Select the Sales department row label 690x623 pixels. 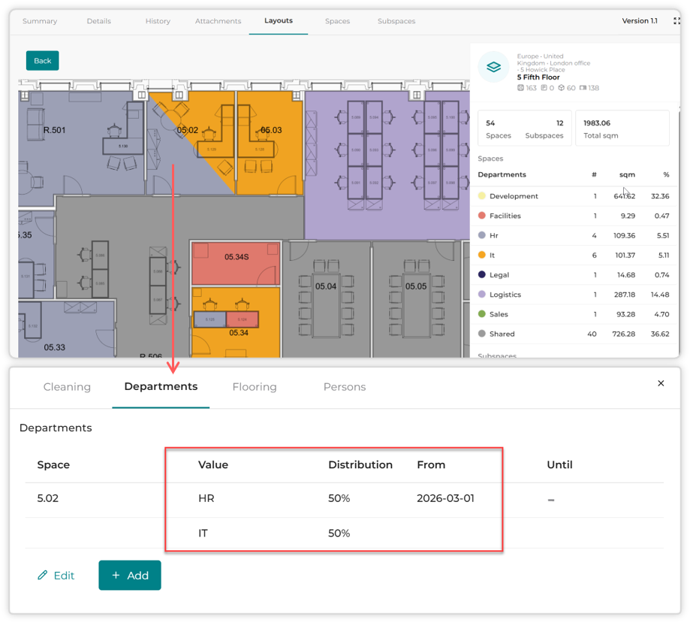[x=499, y=314]
